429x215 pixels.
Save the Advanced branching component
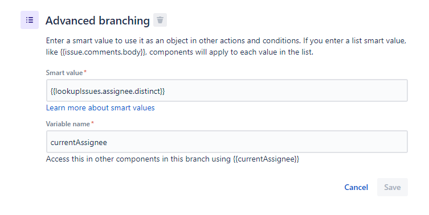[x=393, y=187]
